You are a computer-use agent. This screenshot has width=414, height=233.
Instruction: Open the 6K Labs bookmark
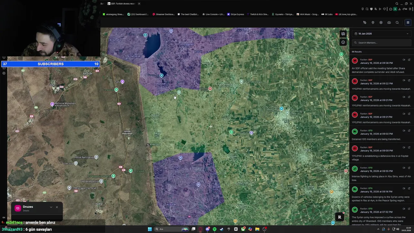click(327, 14)
